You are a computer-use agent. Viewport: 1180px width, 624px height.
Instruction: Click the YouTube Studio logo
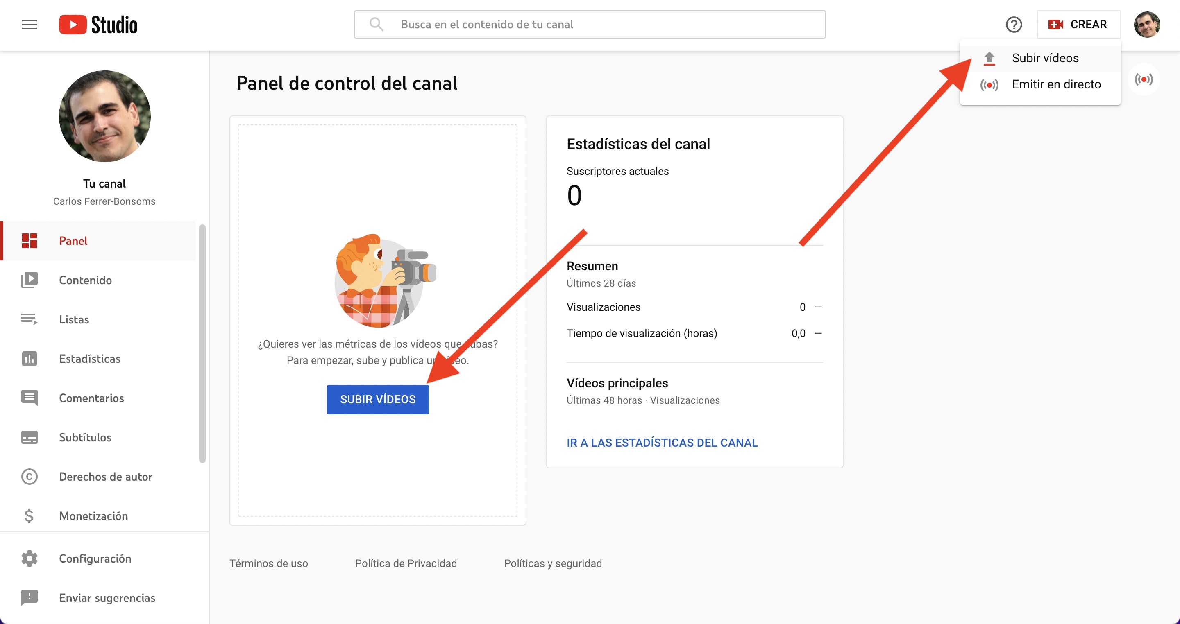point(98,25)
